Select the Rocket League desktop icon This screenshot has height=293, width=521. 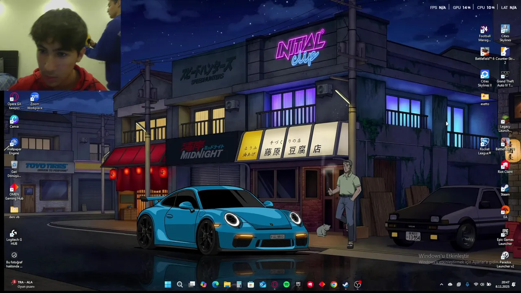[484, 146]
